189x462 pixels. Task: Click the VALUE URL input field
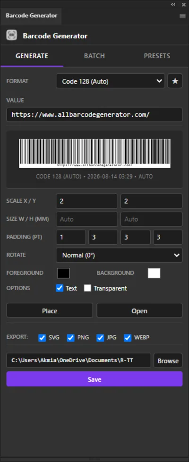94,115
